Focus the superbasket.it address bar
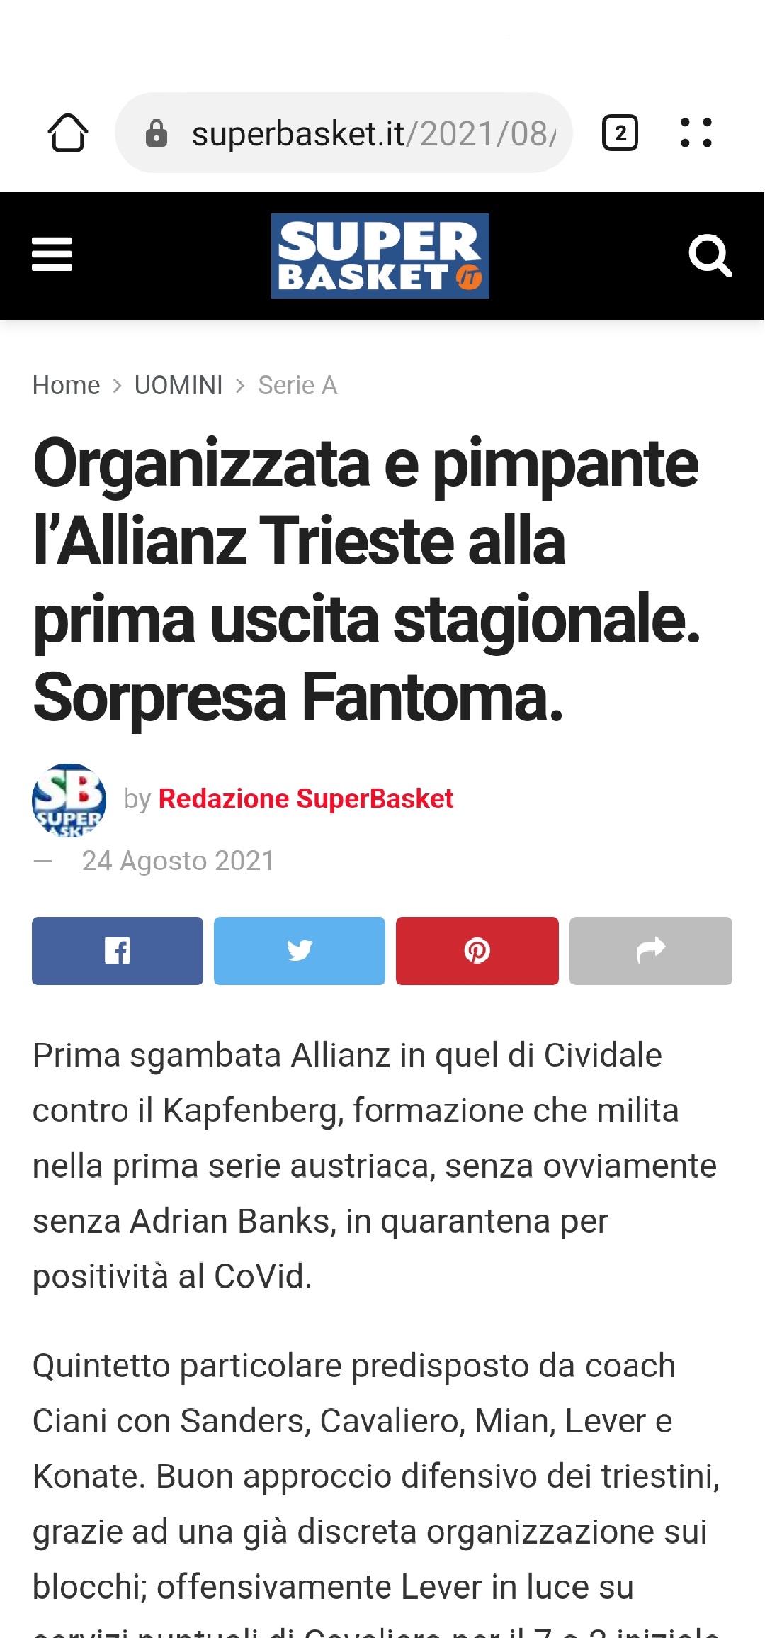 [x=344, y=133]
